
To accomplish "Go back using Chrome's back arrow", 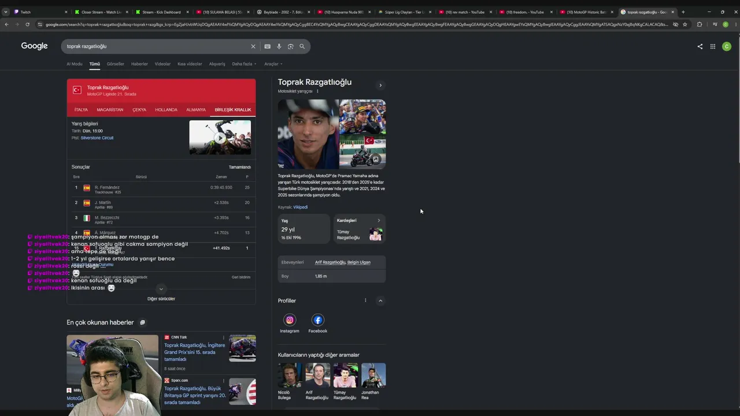I will pyautogui.click(x=6, y=24).
